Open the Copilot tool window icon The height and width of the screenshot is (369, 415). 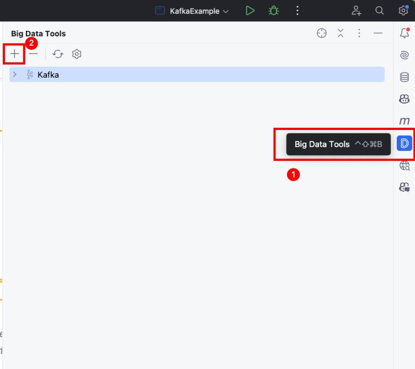point(405,99)
